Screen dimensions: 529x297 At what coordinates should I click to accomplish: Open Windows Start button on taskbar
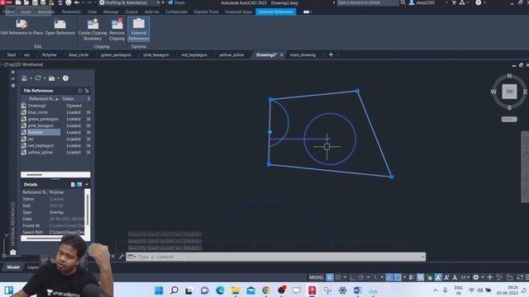tap(159, 290)
